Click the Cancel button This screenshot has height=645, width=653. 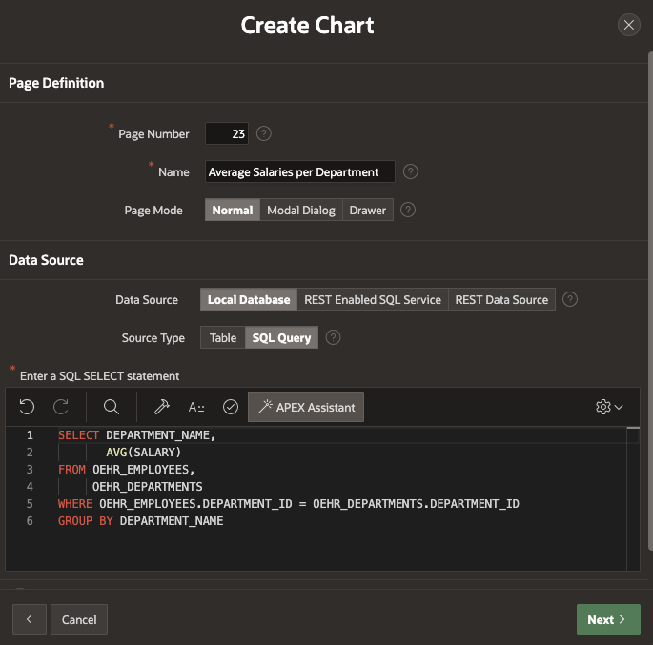tap(79, 619)
